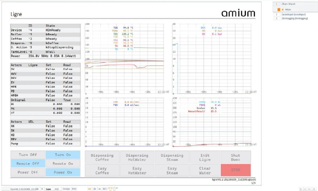Click Easy Steam button
The width and height of the screenshot is (318, 191).
click(x=172, y=170)
